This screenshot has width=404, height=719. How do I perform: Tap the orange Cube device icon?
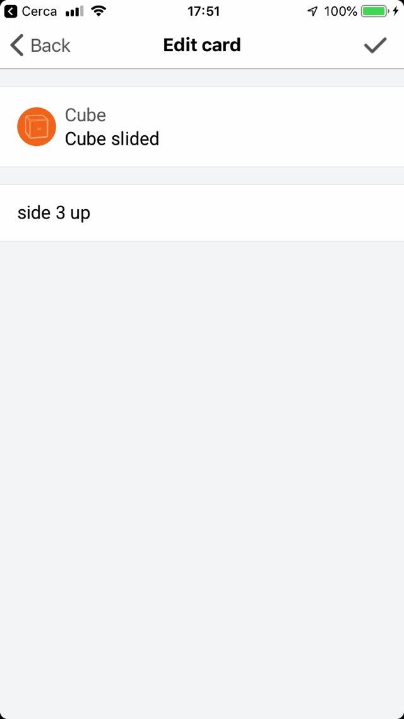coord(37,126)
